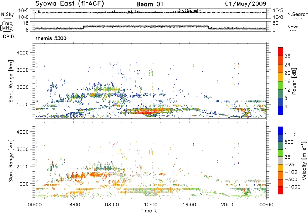Click the "-1000" velocity colorbar label
Image resolution: width=308 pixels, height=213 pixels.
coord(293,187)
